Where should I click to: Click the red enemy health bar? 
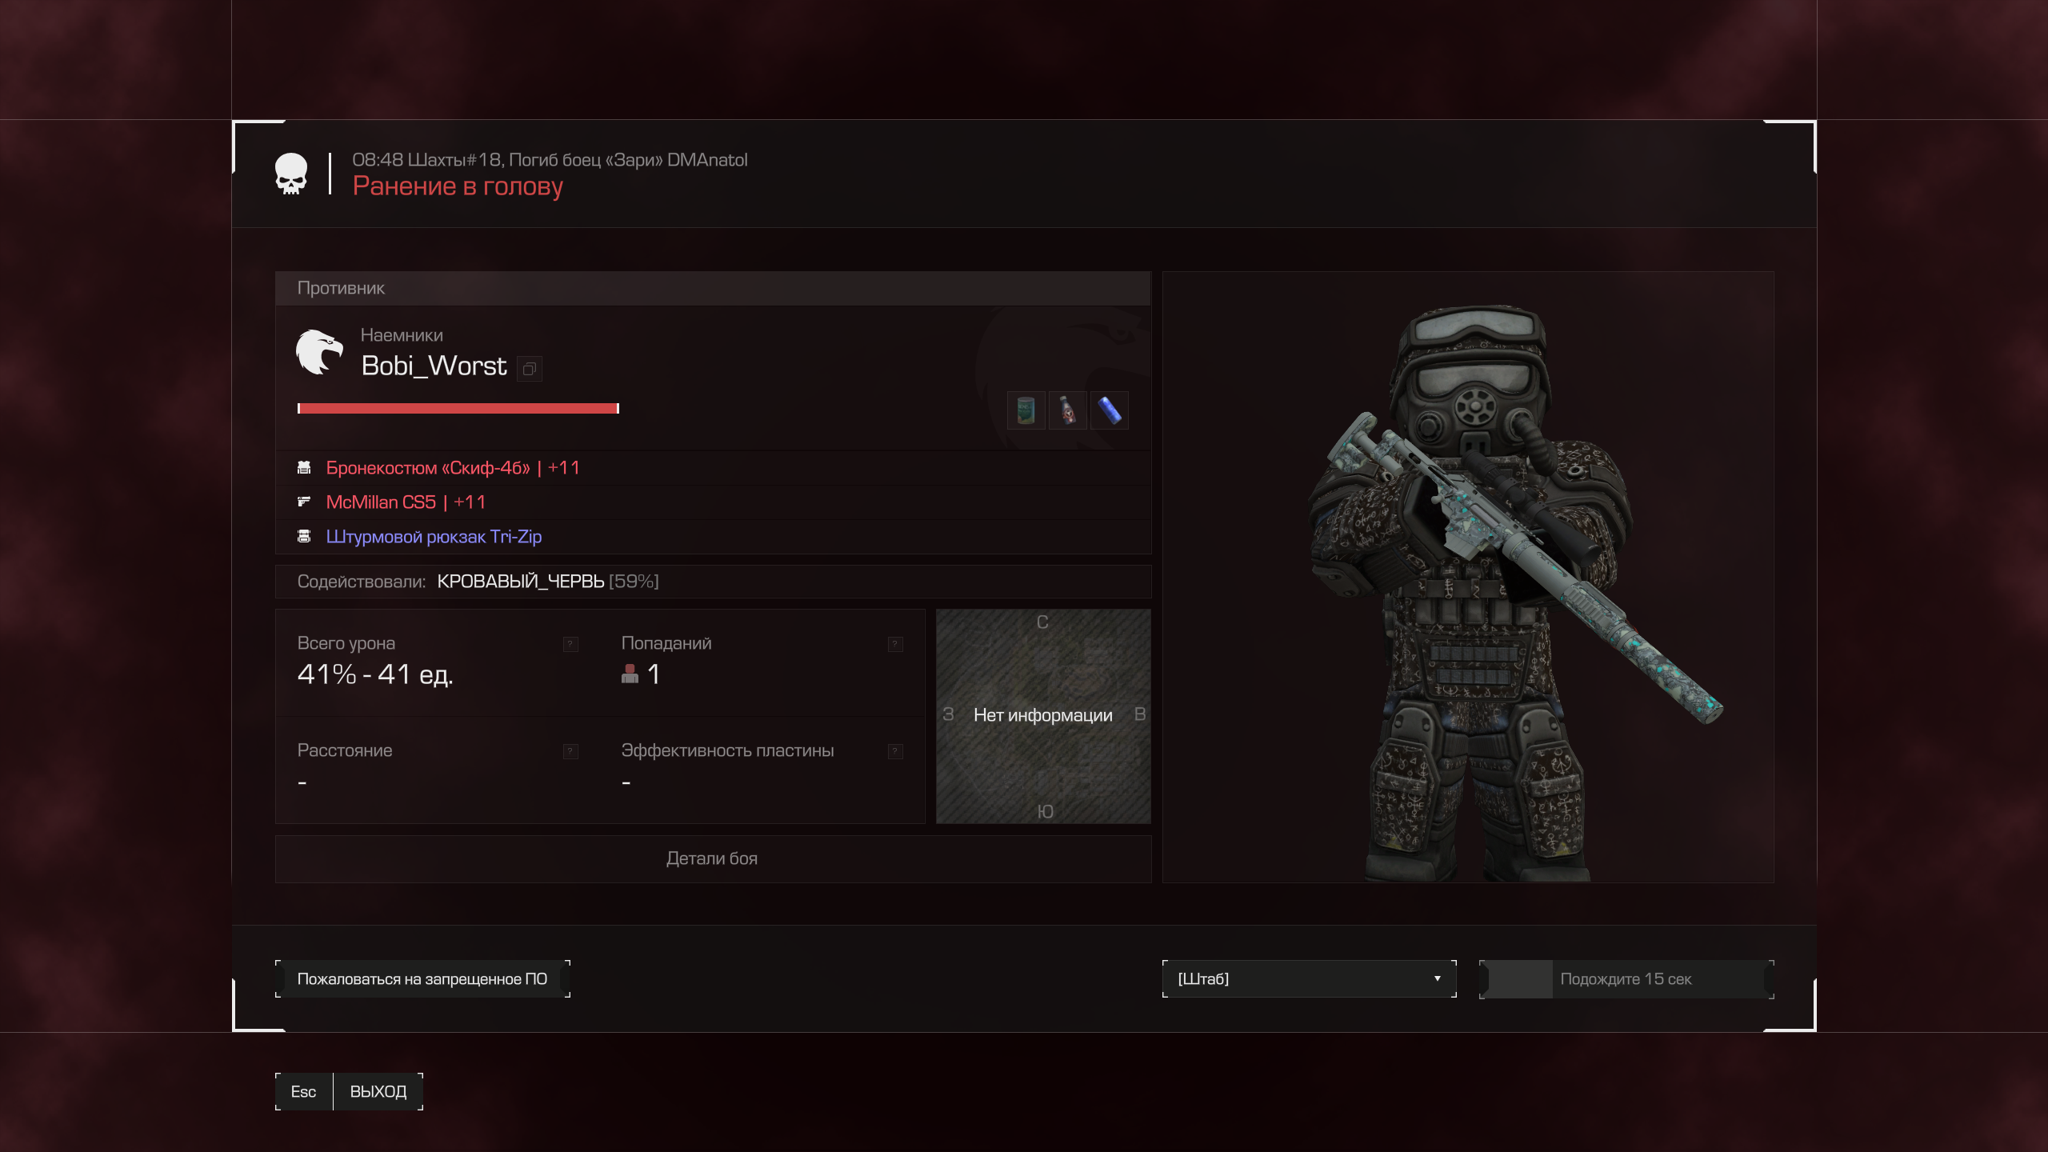click(458, 408)
